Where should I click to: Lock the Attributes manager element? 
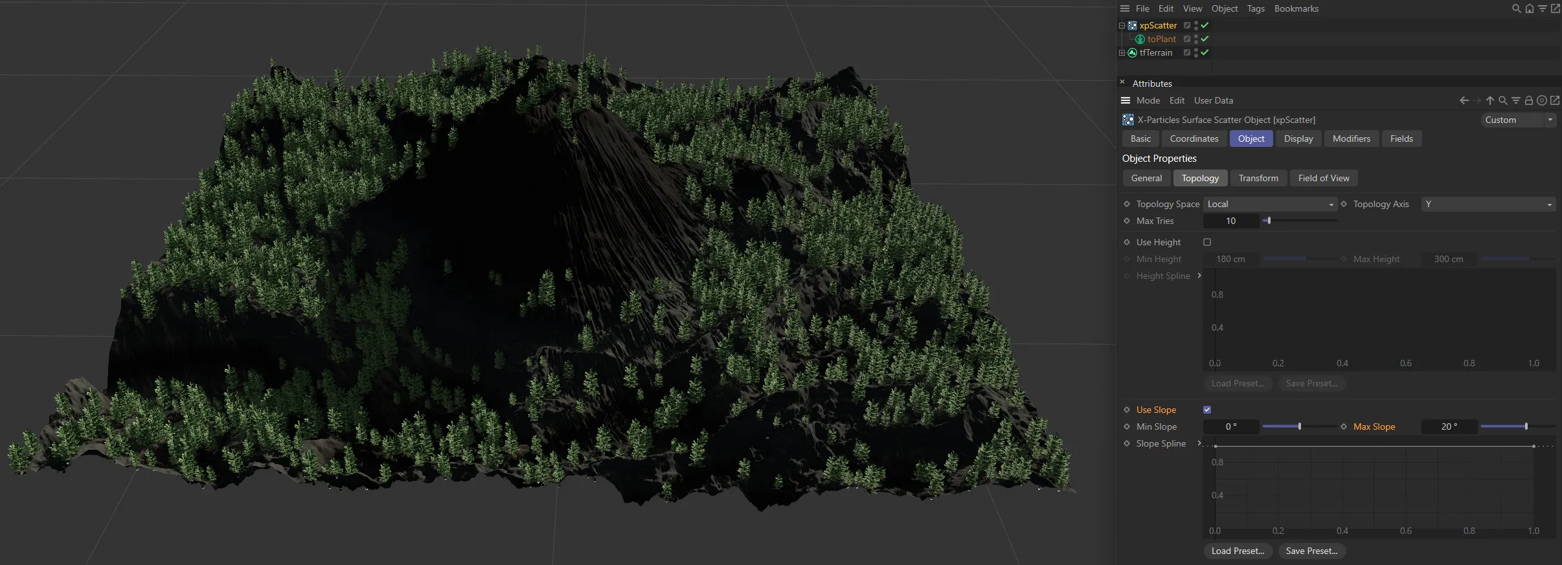1529,100
